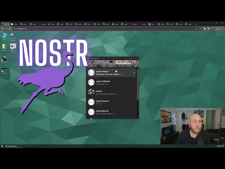Click the share page icon in address bar
The width and height of the screenshot is (225, 169).
point(196,29)
